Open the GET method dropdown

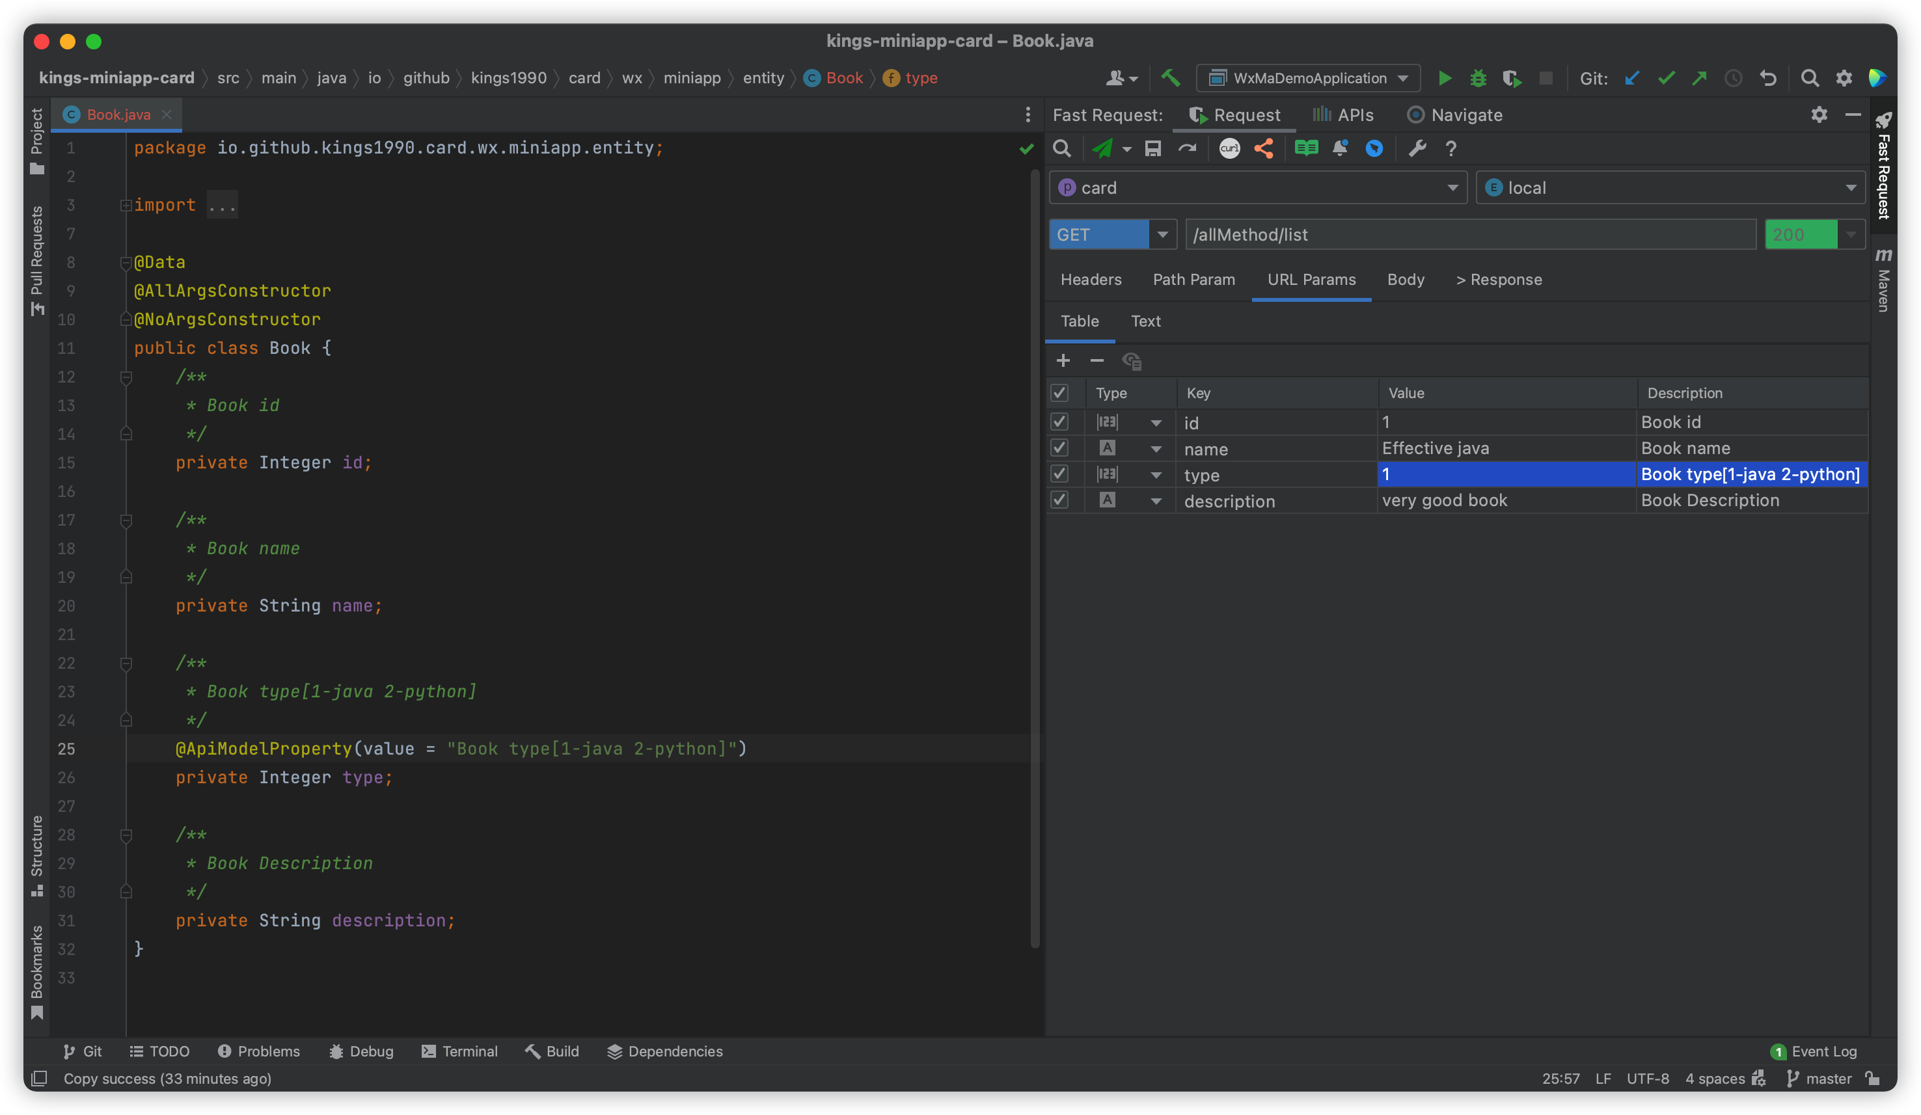point(1162,235)
